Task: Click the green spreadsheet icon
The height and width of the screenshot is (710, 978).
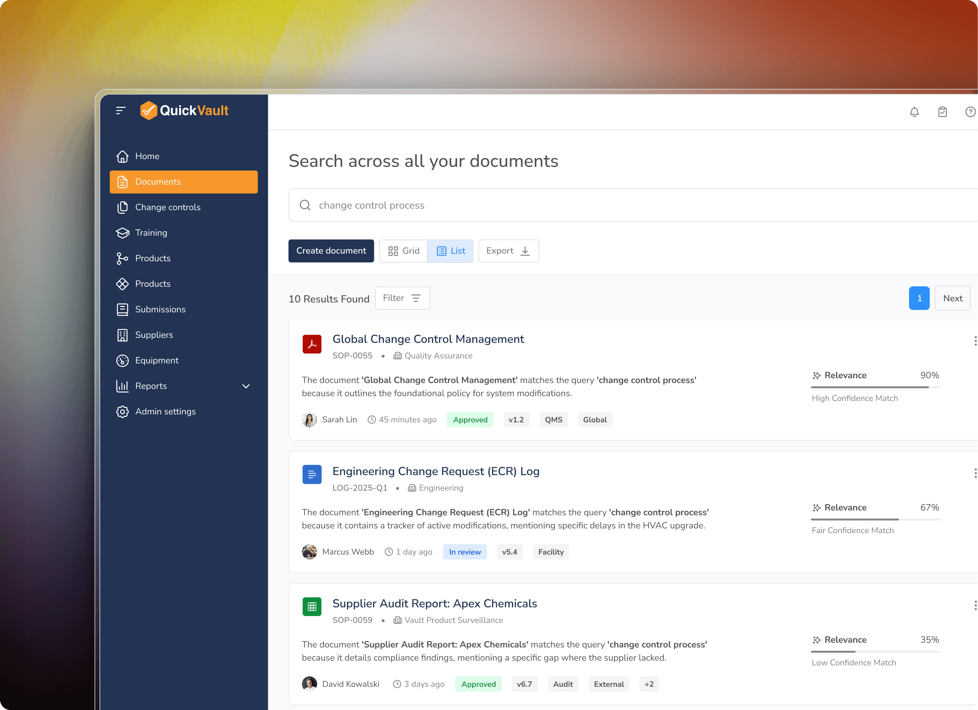Action: tap(312, 606)
